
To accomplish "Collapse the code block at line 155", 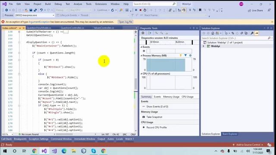I will click(x=19, y=42).
